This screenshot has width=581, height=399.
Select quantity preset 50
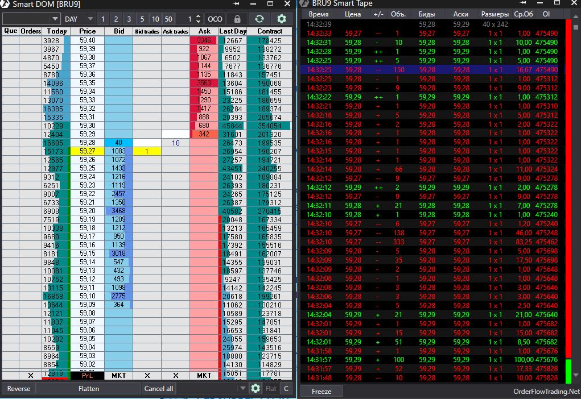168,19
